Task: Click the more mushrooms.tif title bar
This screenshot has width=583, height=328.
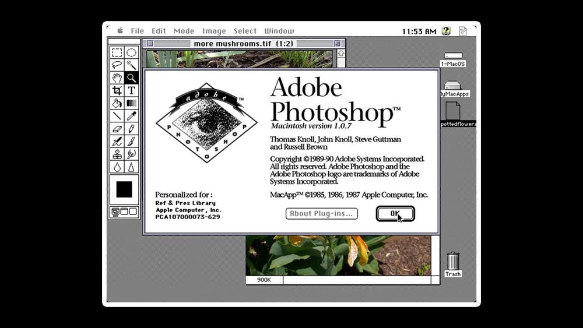Action: tap(244, 44)
